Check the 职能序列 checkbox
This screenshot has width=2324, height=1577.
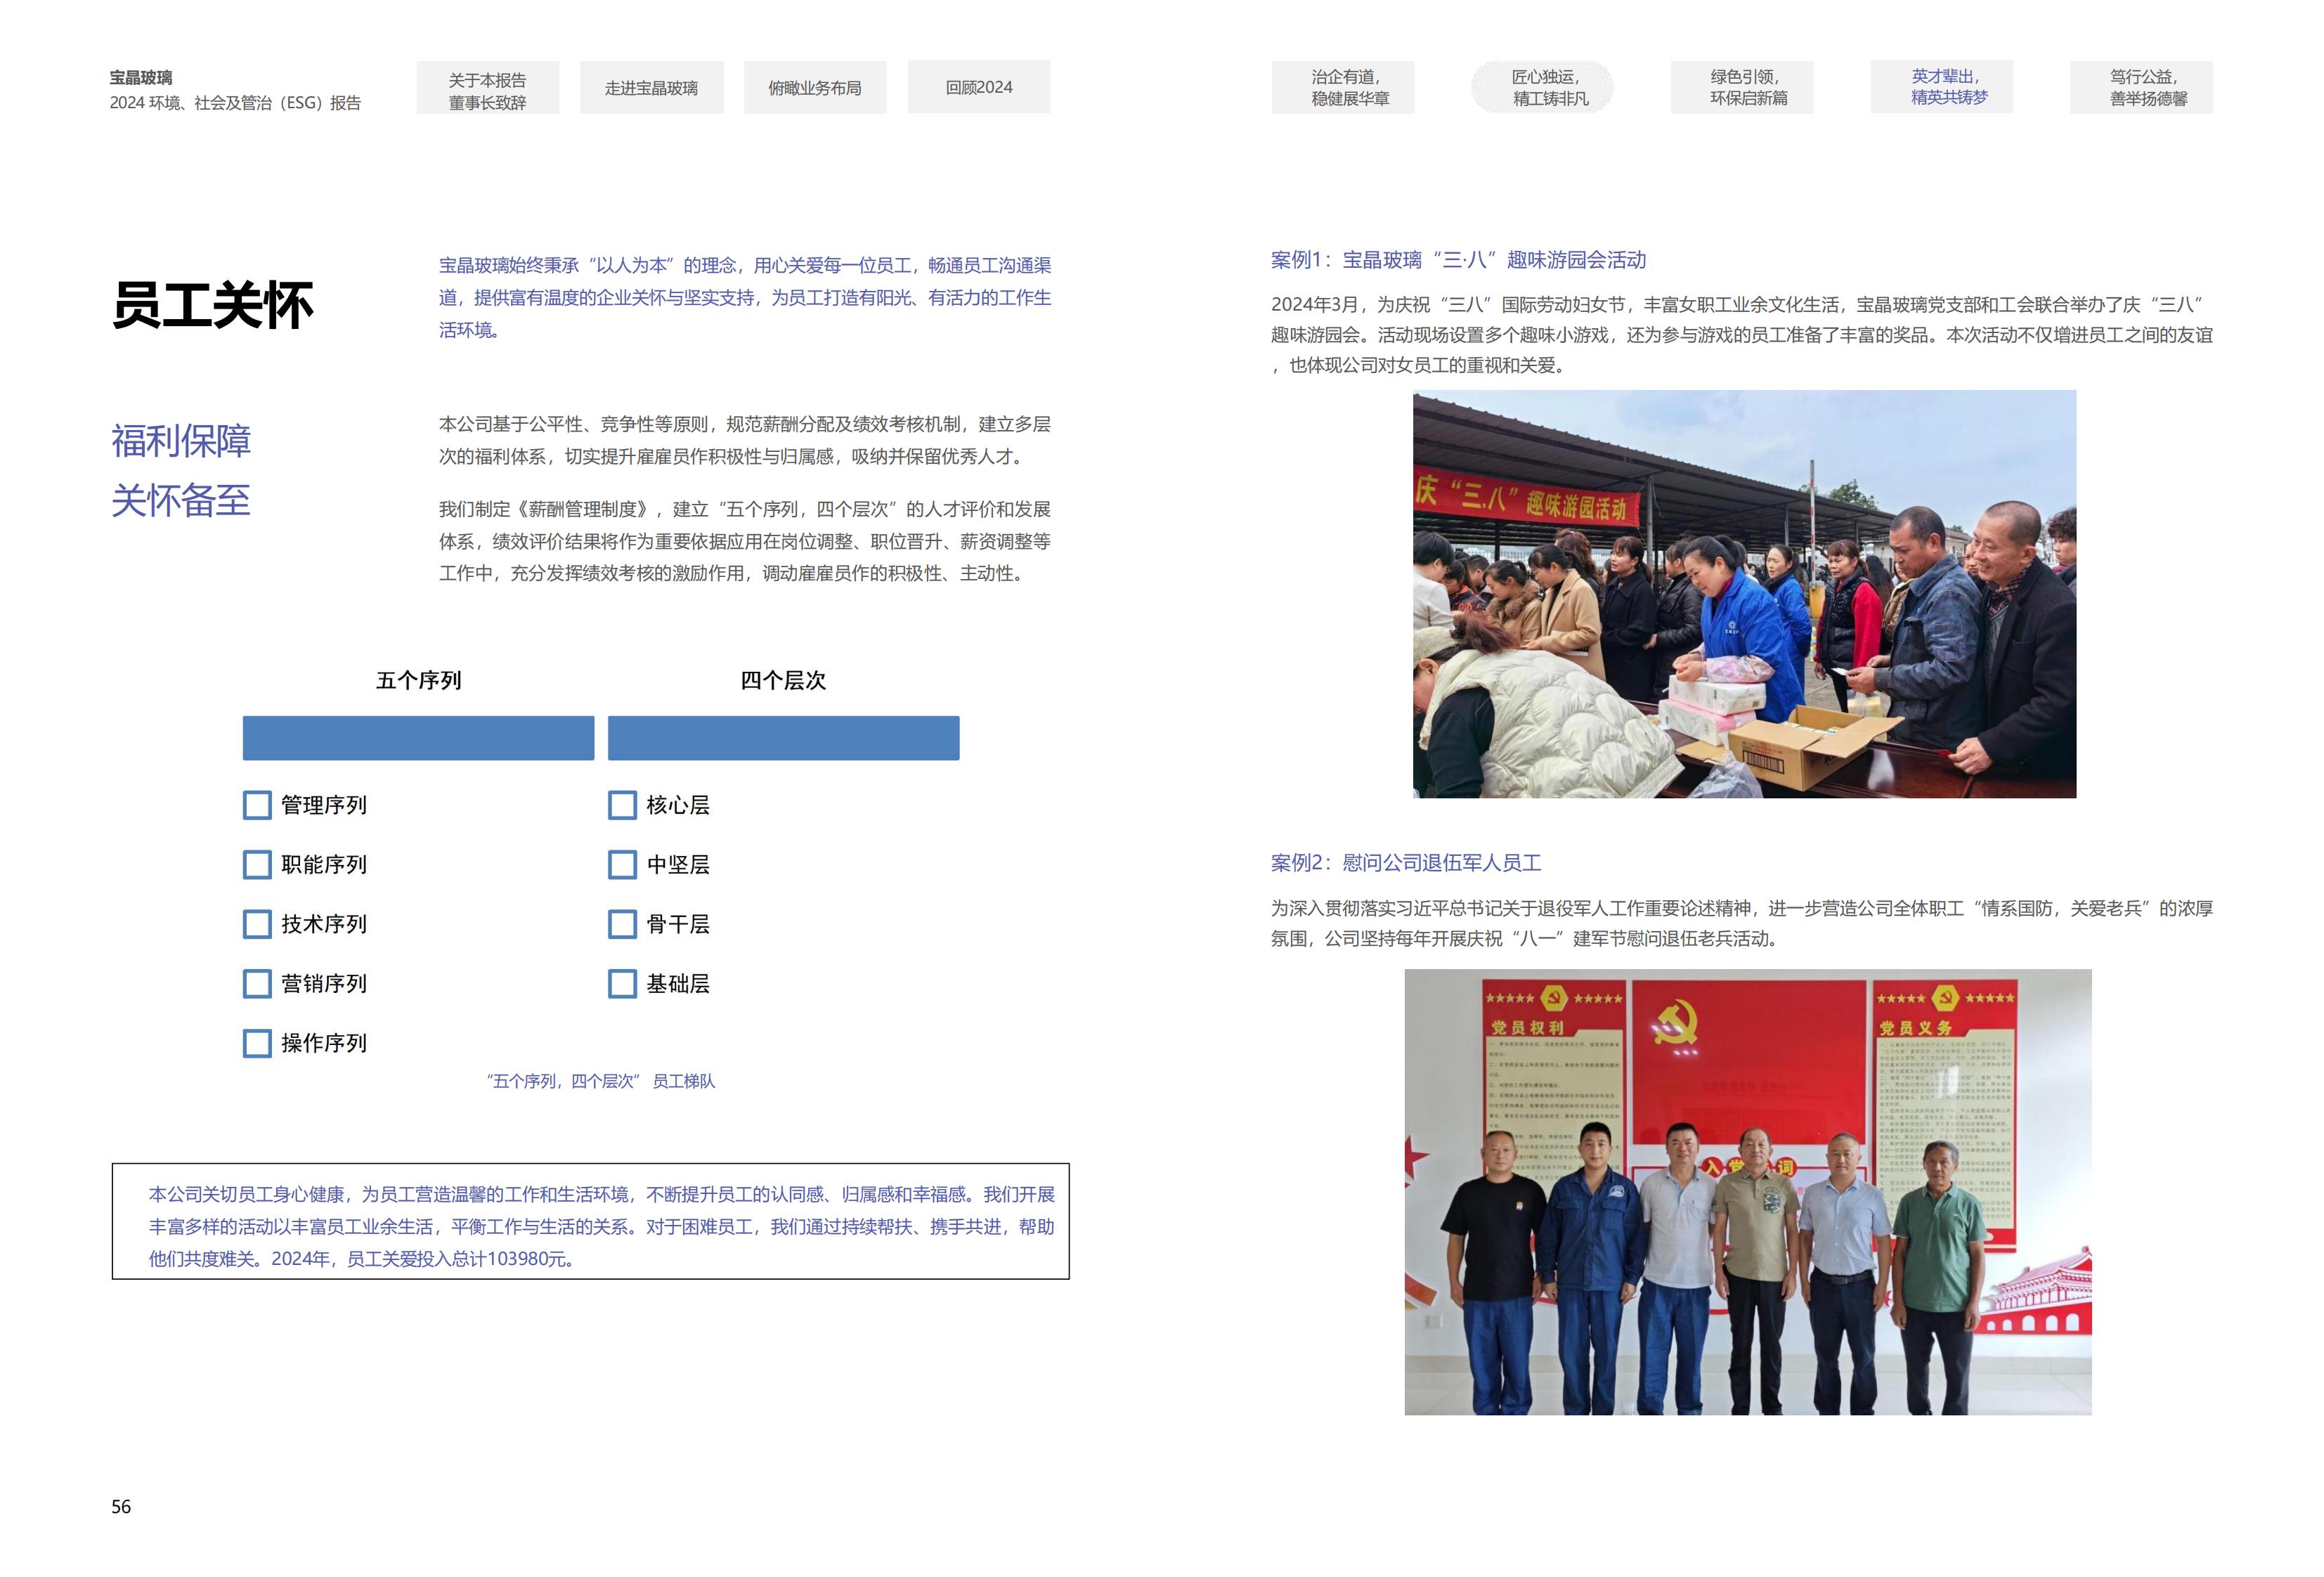(257, 864)
